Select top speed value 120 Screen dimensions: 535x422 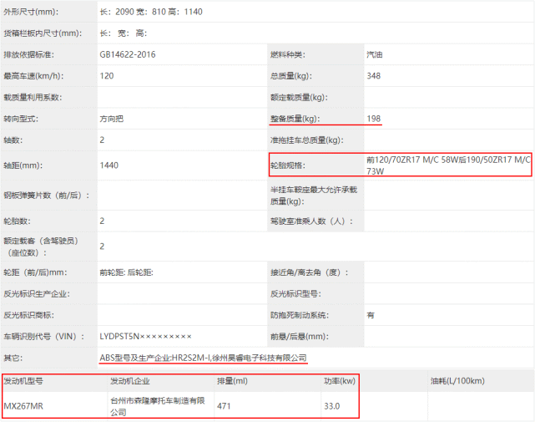[107, 76]
